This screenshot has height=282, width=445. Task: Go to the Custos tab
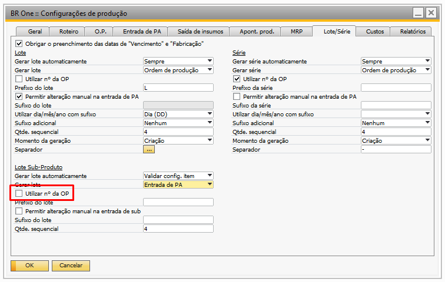pos(375,32)
